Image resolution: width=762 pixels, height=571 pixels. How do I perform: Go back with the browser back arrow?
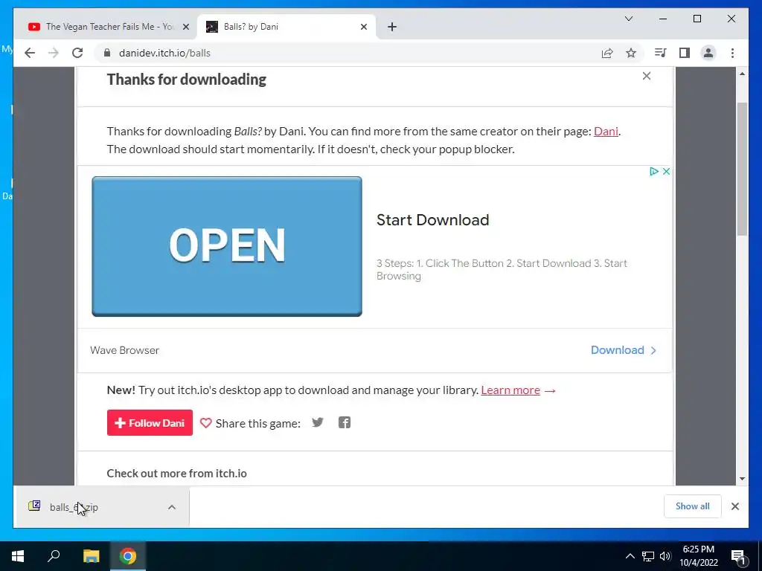(30, 53)
